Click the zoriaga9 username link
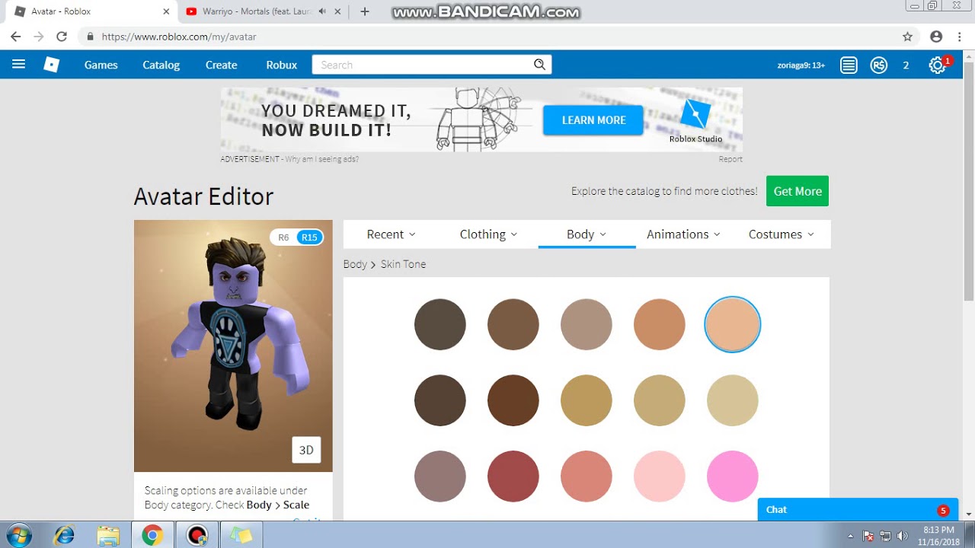 click(x=801, y=65)
